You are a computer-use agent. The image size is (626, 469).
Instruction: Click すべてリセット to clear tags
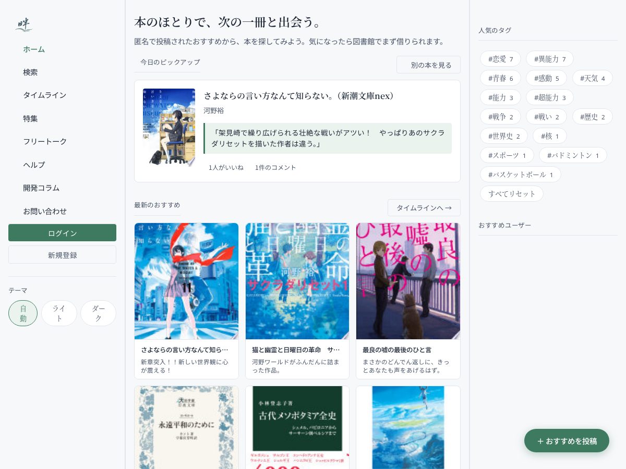(512, 194)
